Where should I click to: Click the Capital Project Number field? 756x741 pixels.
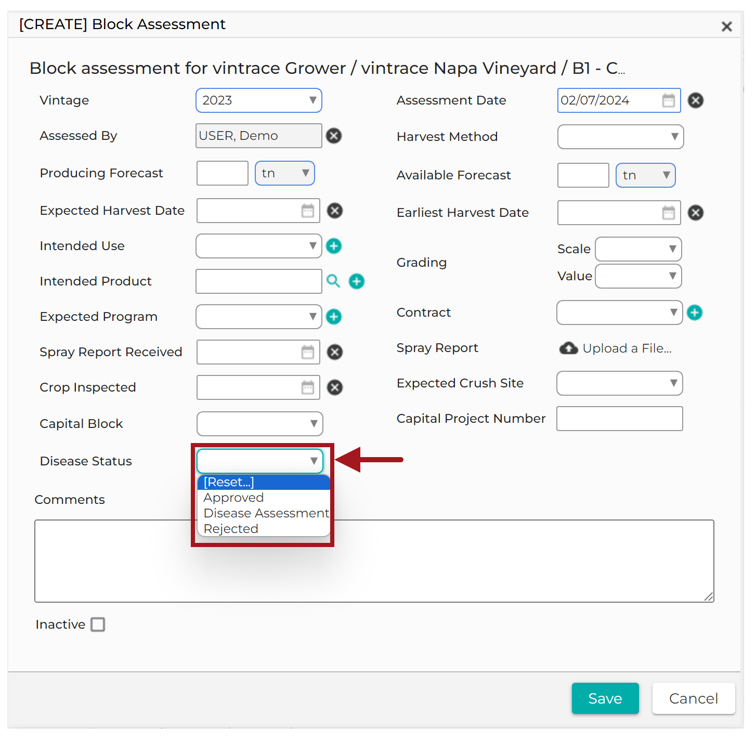tap(620, 419)
